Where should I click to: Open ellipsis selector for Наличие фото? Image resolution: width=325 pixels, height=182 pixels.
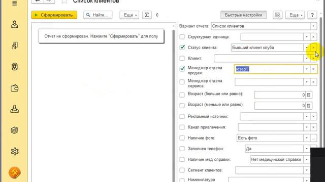pos(313,138)
